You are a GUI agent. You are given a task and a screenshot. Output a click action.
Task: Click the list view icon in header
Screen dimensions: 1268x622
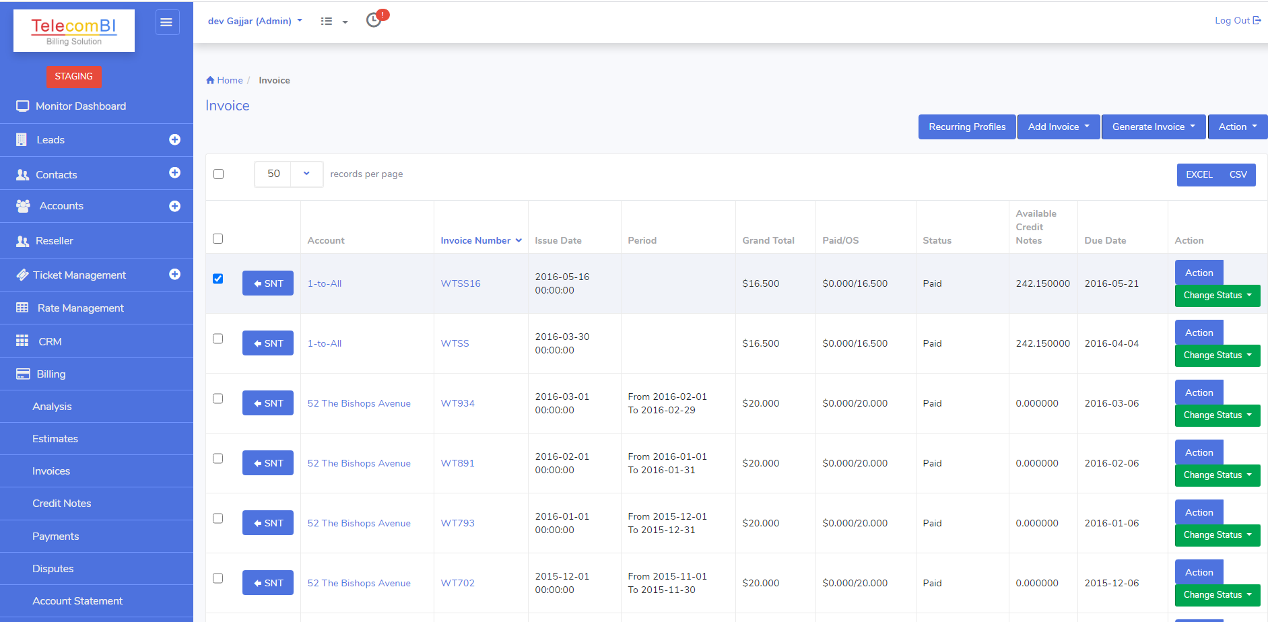point(327,22)
